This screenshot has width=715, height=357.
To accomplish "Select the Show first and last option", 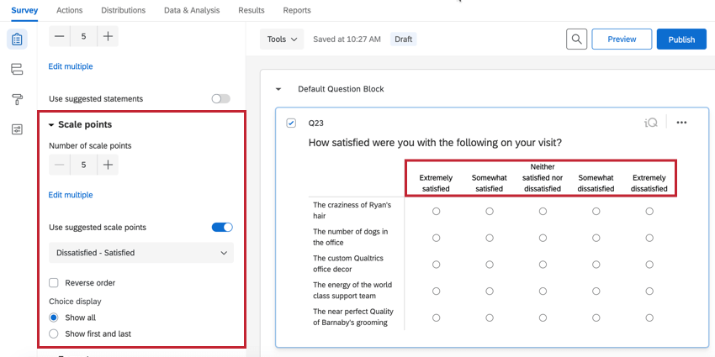I will tap(54, 333).
